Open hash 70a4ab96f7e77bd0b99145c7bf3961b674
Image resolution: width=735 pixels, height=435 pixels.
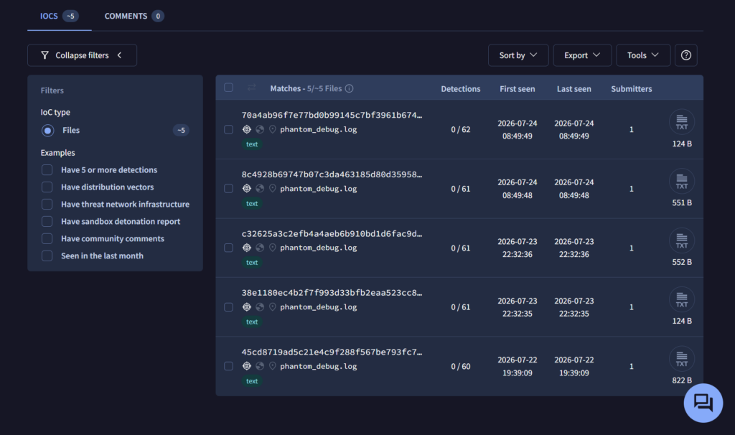click(332, 115)
